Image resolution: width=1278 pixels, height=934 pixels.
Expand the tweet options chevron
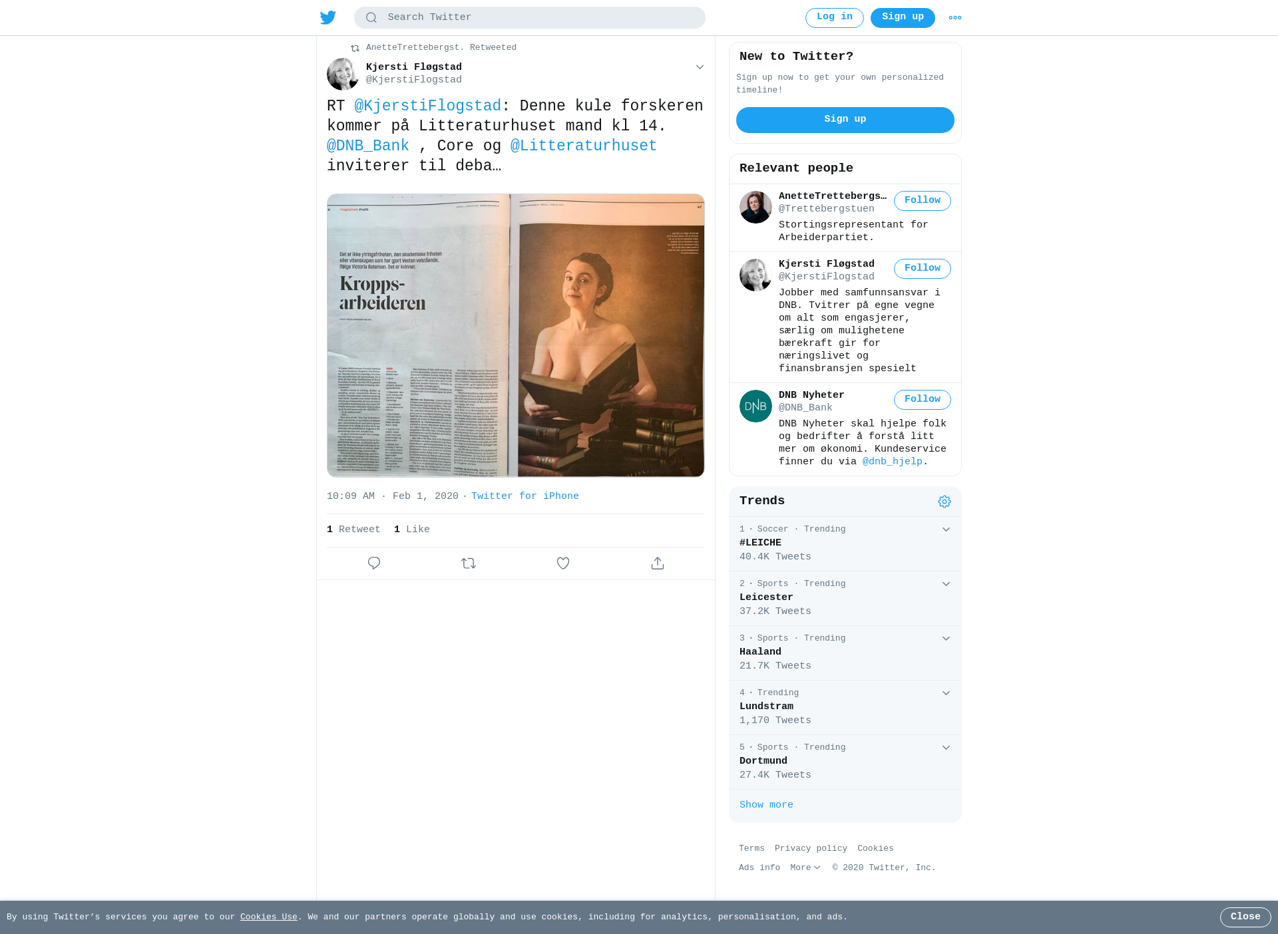click(x=700, y=67)
